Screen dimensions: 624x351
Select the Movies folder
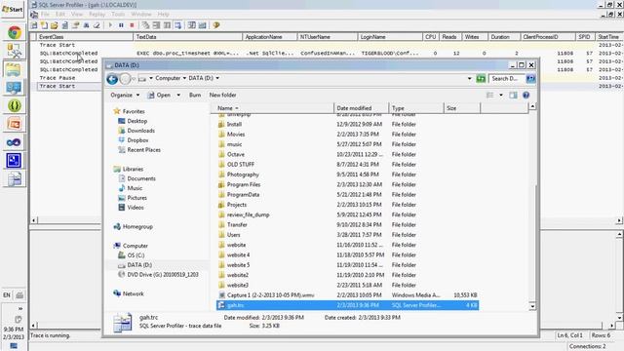[347, 135]
